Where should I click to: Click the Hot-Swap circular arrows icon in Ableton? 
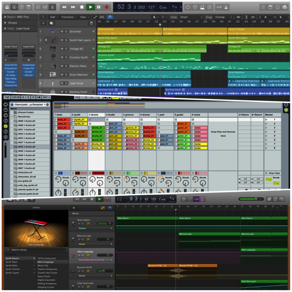pos(6,137)
